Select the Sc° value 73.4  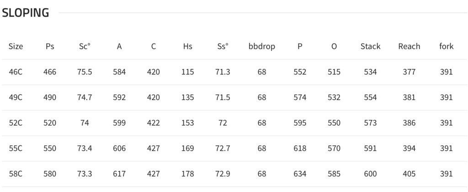(x=85, y=148)
